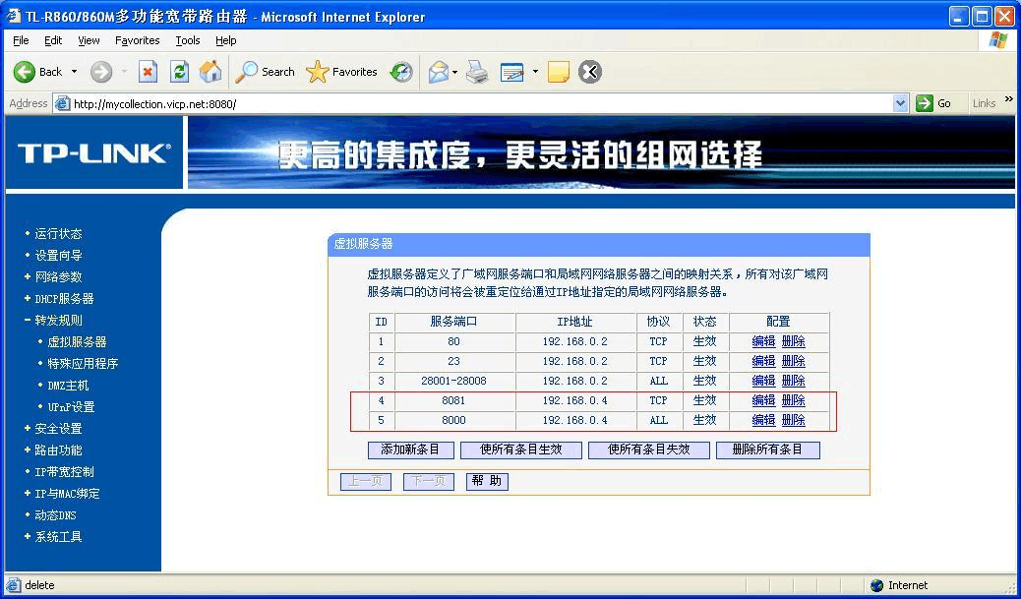1021x599 pixels.
Task: Open the History toolbar icon
Action: 401,72
